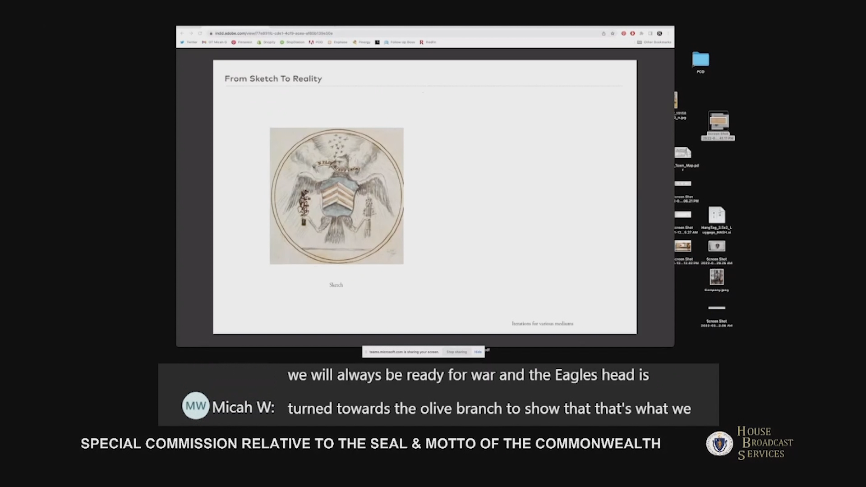Click the eagle seal sketch image
This screenshot has width=866, height=487.
(336, 196)
